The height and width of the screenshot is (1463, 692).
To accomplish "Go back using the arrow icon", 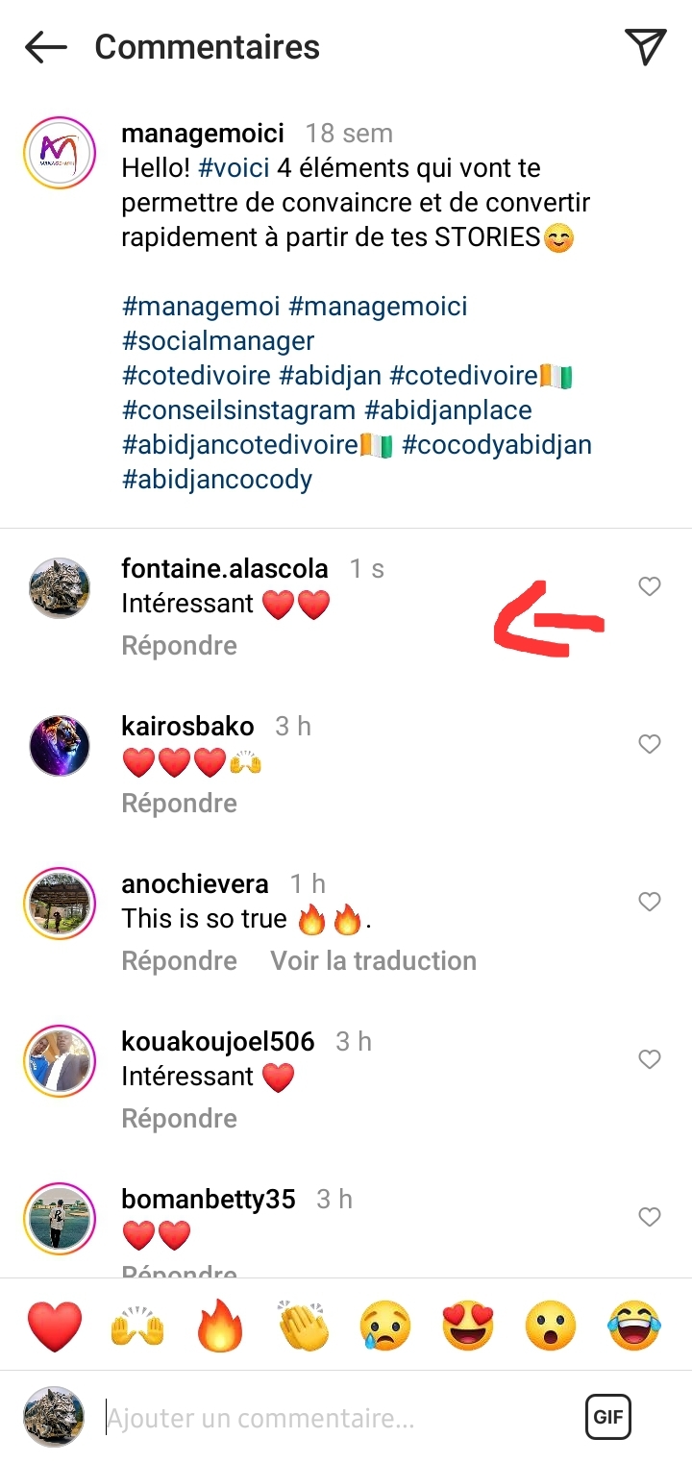I will (x=45, y=47).
